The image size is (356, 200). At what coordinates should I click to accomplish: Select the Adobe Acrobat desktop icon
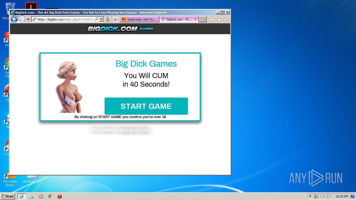click(31, 6)
